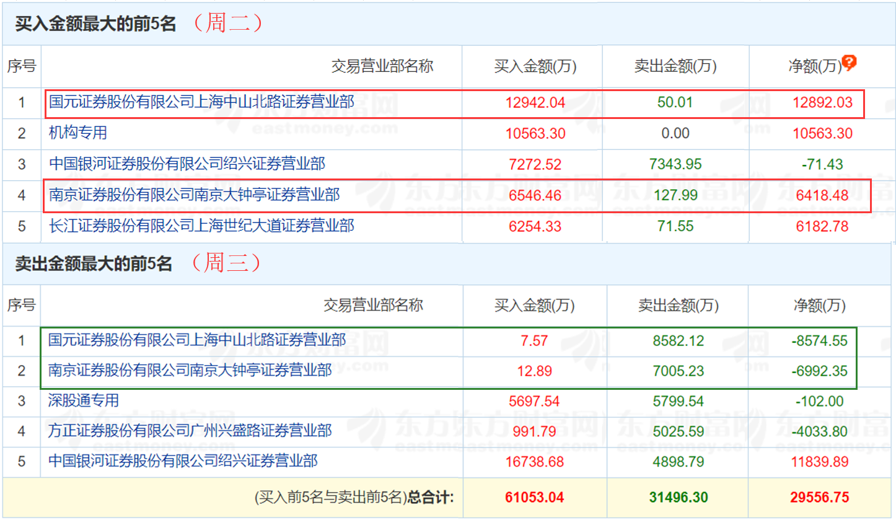Click the help question-mark icon beside 净额(万)
The width and height of the screenshot is (896, 520).
849,63
